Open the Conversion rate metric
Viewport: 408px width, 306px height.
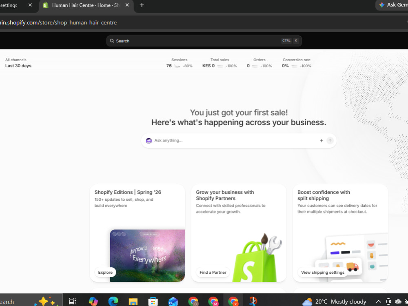(x=296, y=63)
